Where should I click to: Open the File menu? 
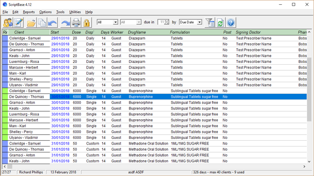pos(5,12)
